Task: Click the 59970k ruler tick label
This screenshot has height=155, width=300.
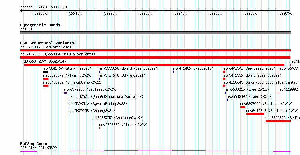Action: pos(286,13)
